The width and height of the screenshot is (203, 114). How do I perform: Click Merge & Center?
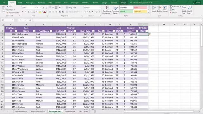coord(73,12)
